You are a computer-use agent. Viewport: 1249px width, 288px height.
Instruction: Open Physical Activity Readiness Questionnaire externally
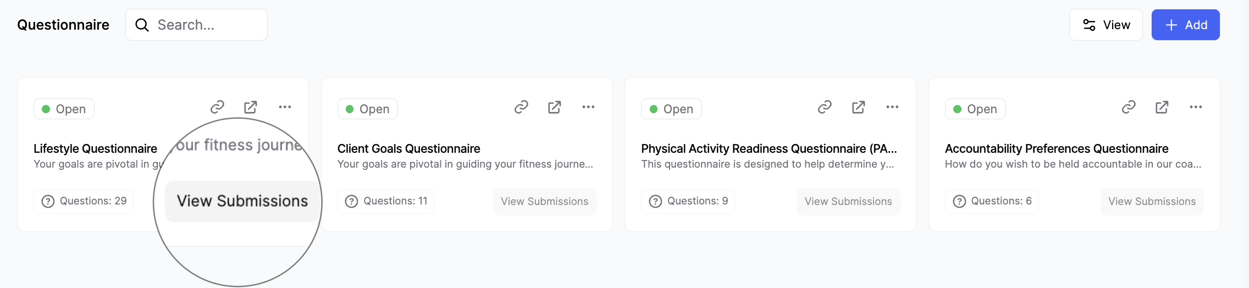858,107
